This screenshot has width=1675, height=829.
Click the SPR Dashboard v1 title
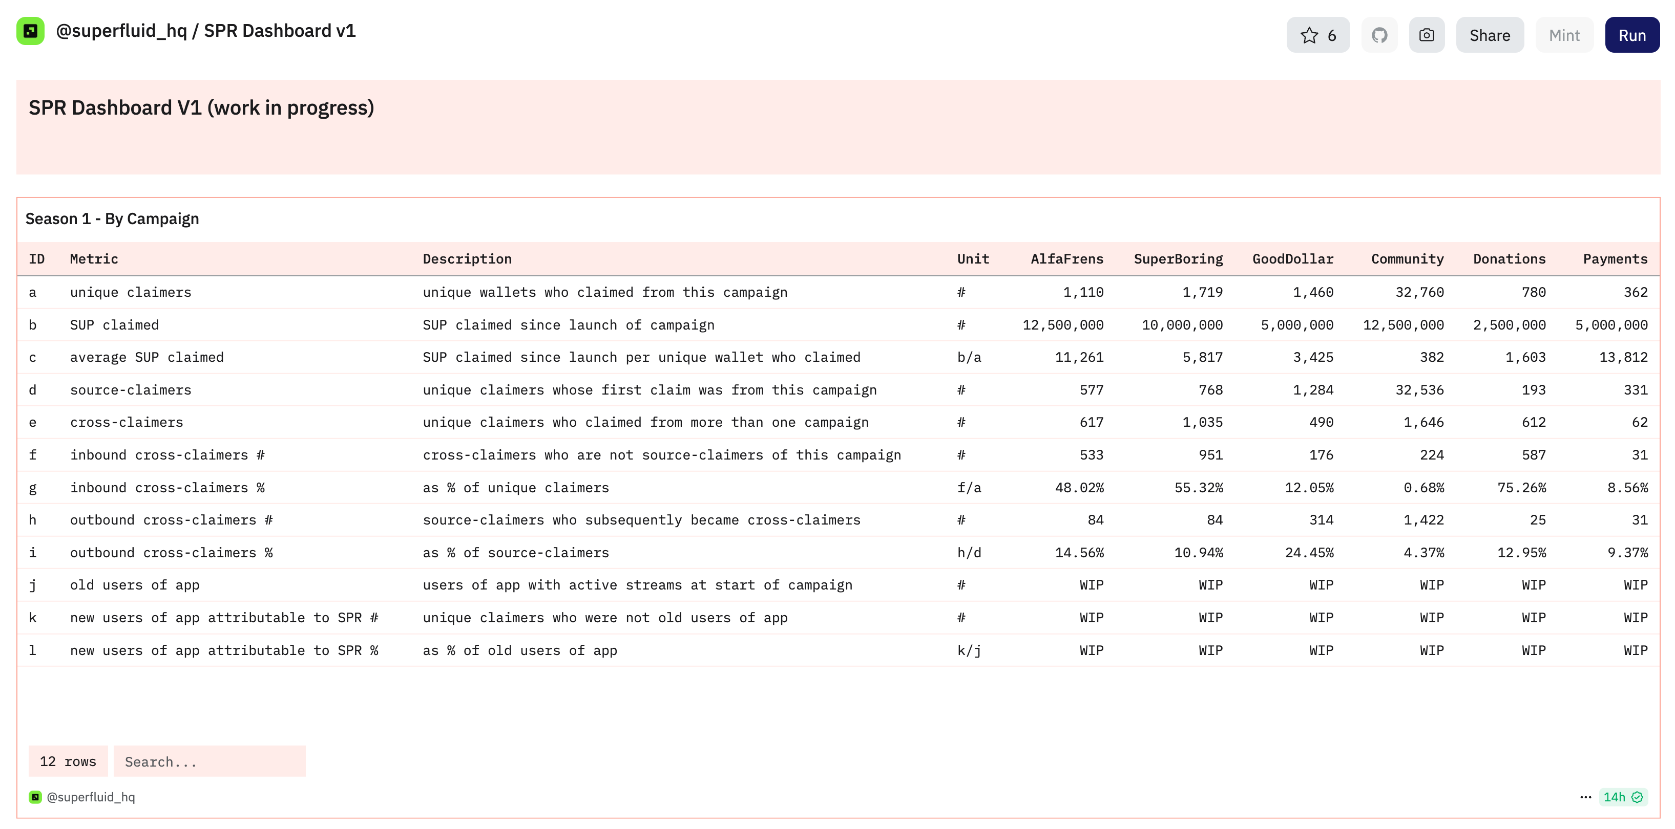280,31
